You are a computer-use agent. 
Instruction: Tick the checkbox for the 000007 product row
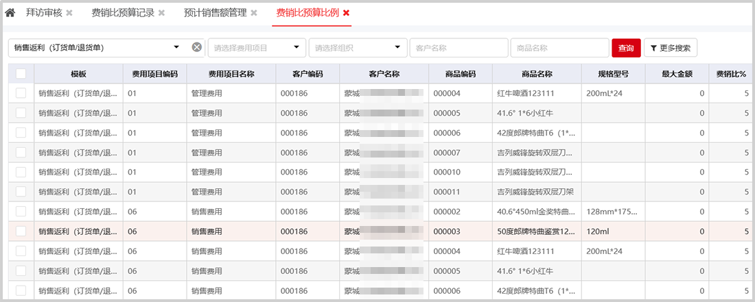point(21,153)
